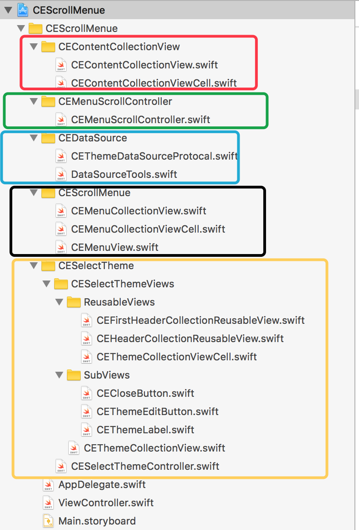Open CESelectThemeController.swift
This screenshot has width=359, height=530.
[x=145, y=467]
